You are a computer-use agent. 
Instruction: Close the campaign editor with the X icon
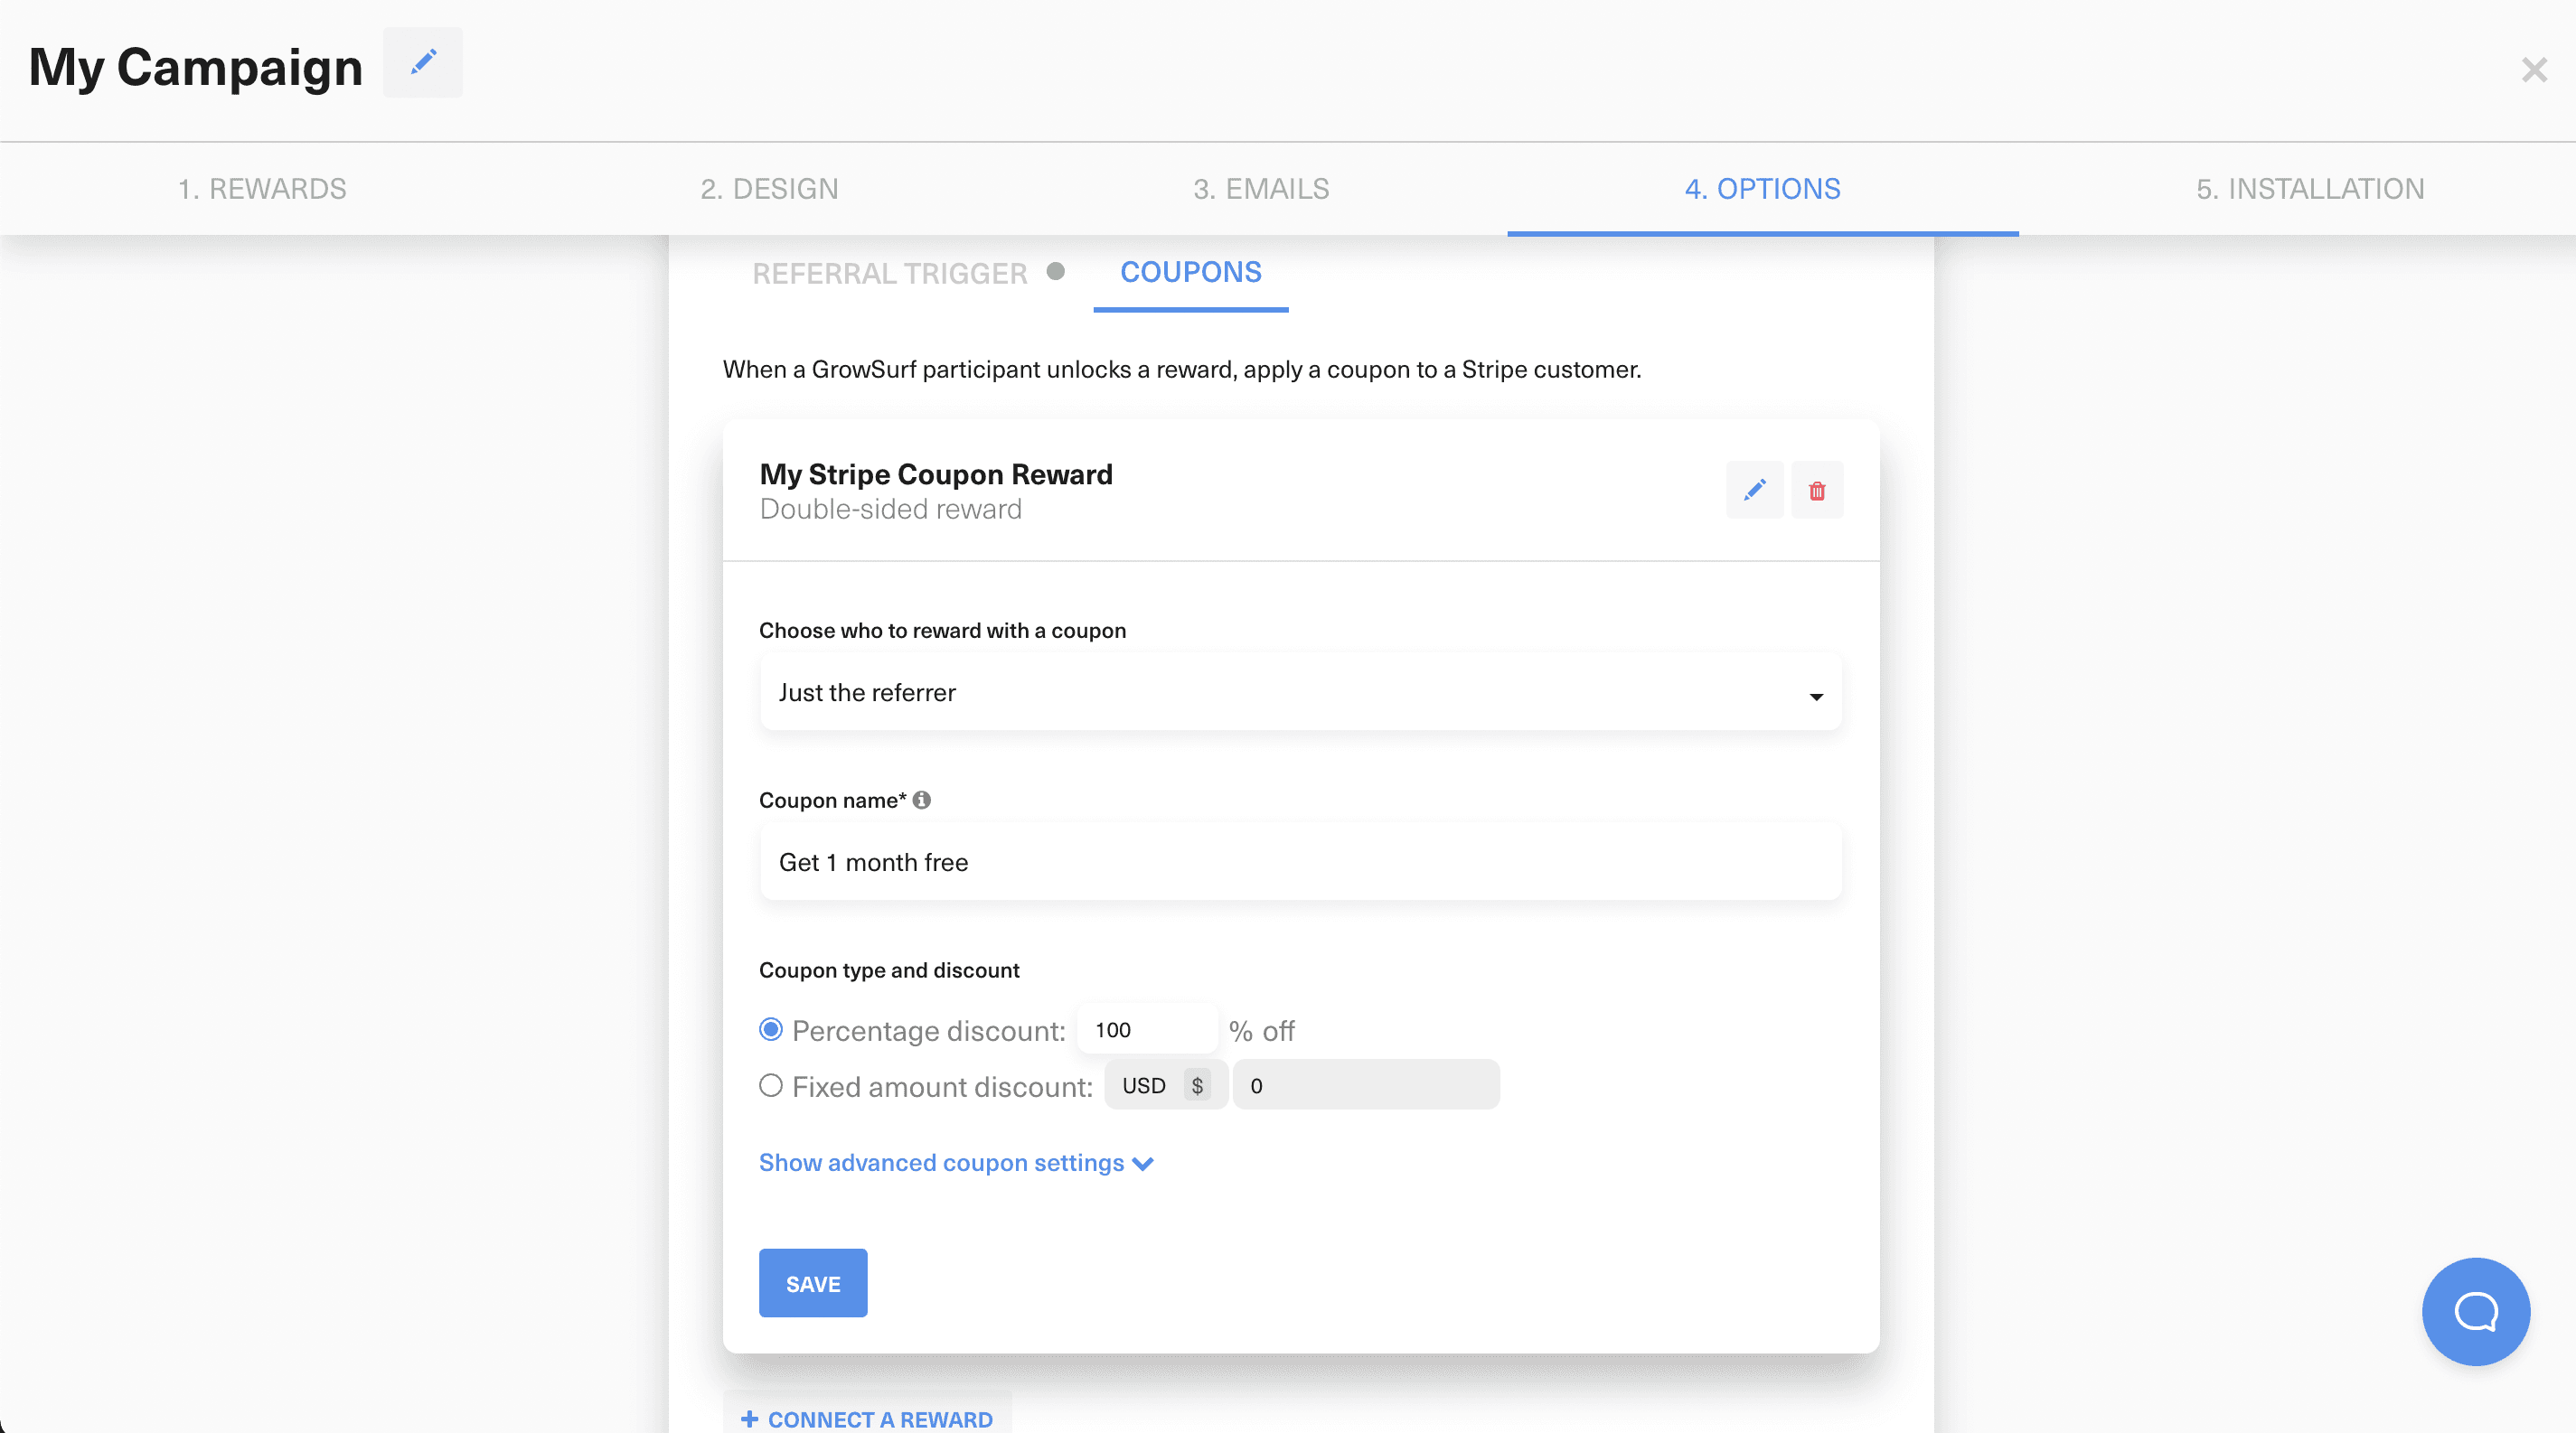coord(2535,69)
